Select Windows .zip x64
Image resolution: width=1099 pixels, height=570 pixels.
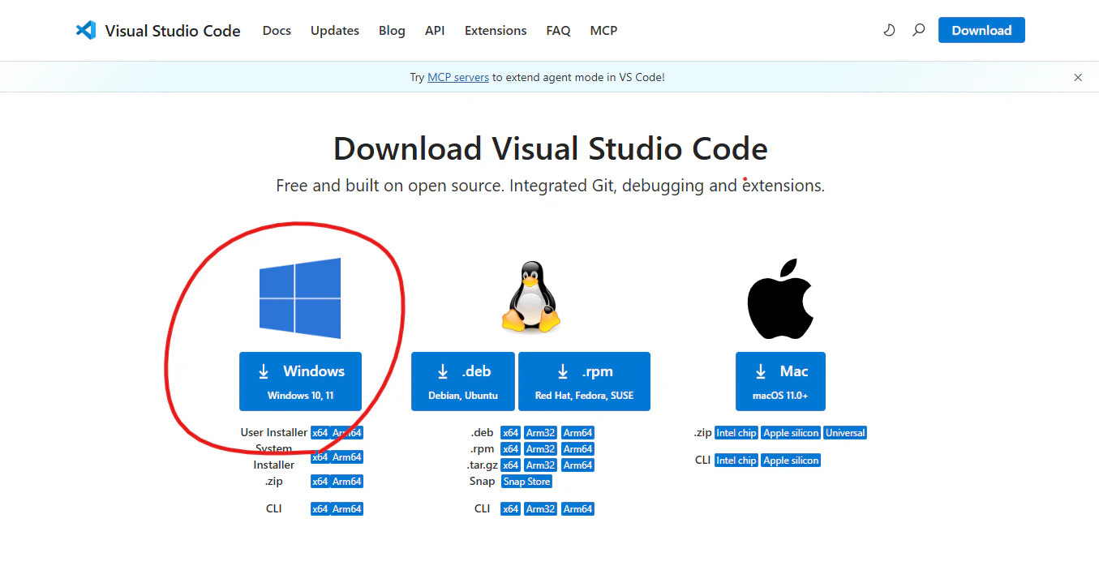pyautogui.click(x=320, y=482)
